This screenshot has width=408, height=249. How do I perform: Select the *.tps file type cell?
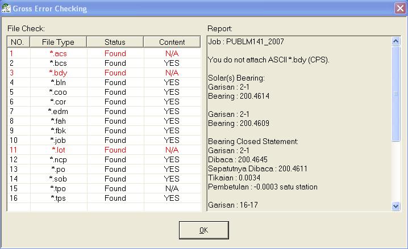pos(59,198)
